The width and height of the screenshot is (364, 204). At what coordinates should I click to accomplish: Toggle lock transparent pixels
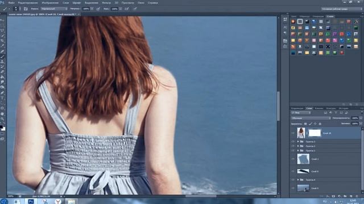coord(305,124)
